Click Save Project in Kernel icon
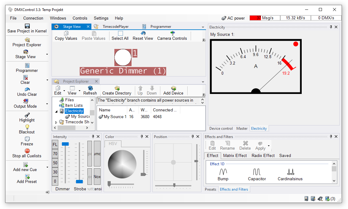The image size is (348, 209). coord(27,26)
